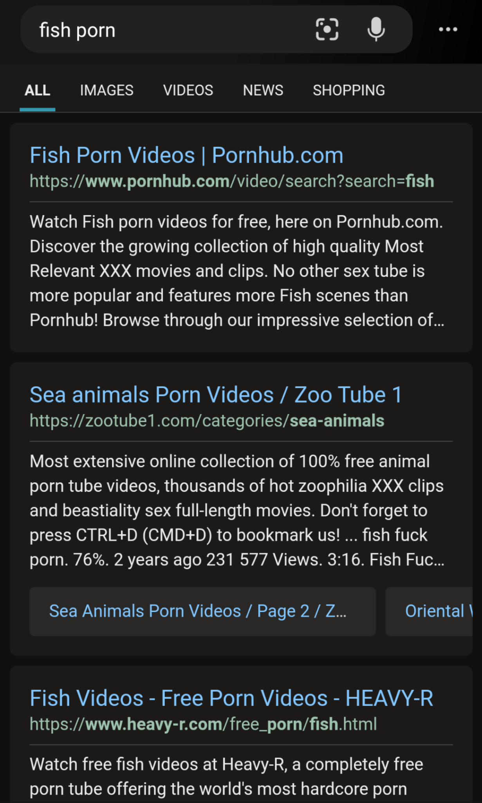Open the www.heavy-r.com URL line
This screenshot has height=803, width=482.
203,724
